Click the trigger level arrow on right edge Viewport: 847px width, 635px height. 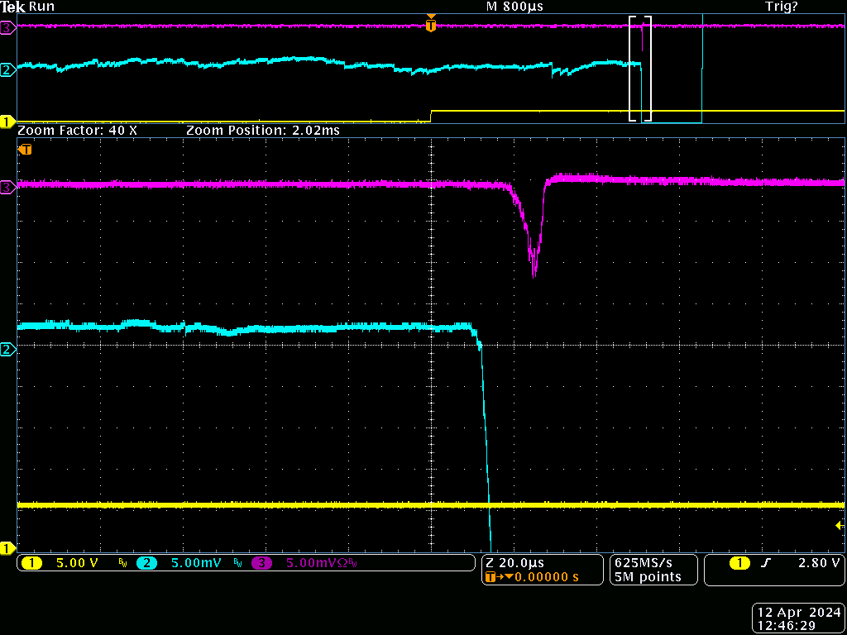840,525
